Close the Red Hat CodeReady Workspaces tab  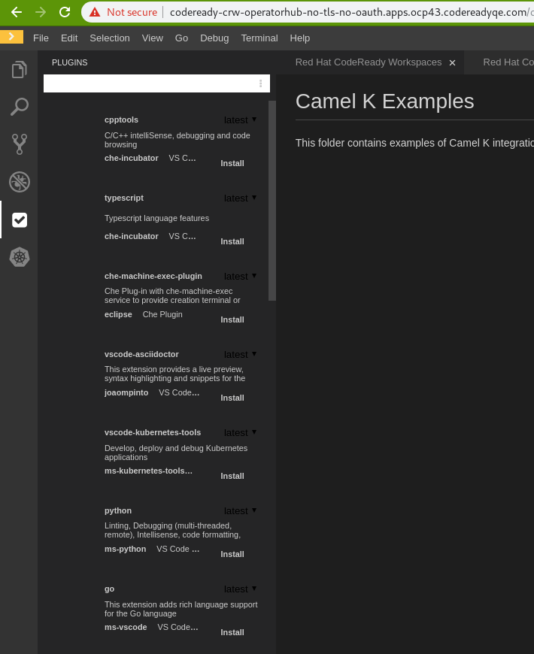452,63
